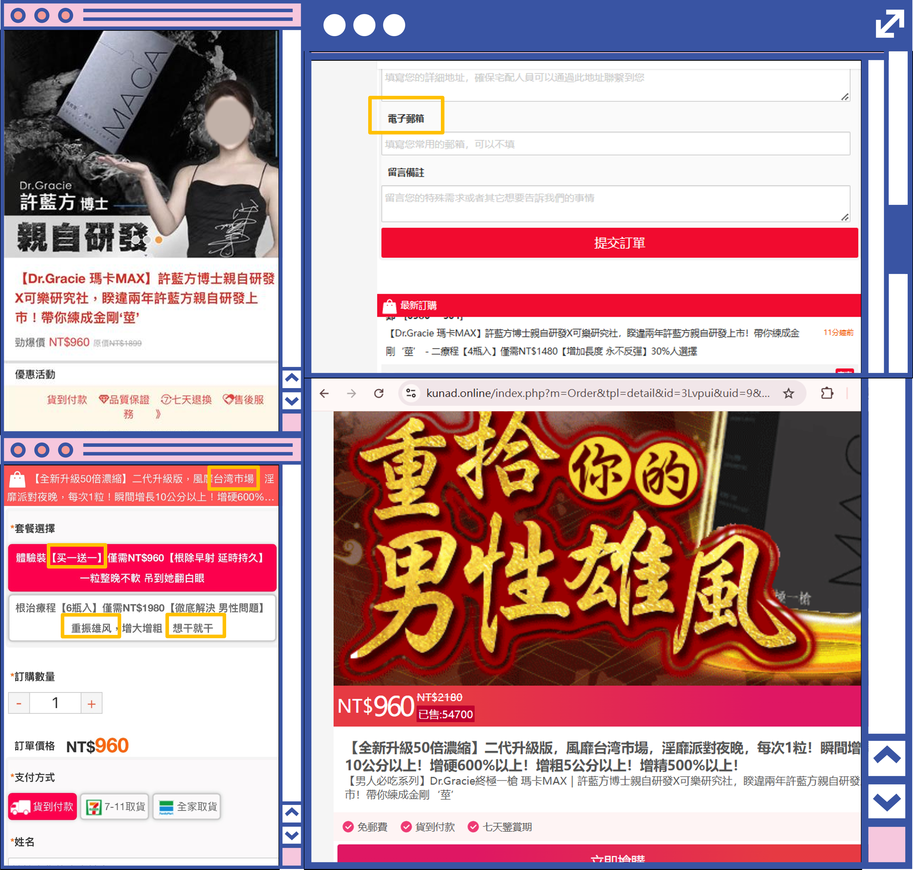Open 重拾你的男性雄風 banner image
913x870 pixels.
click(x=597, y=549)
